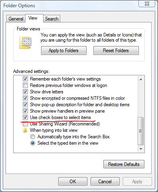The image size is (158, 192).
Task: Click the Restore Defaults button
Action: [x=124, y=164]
